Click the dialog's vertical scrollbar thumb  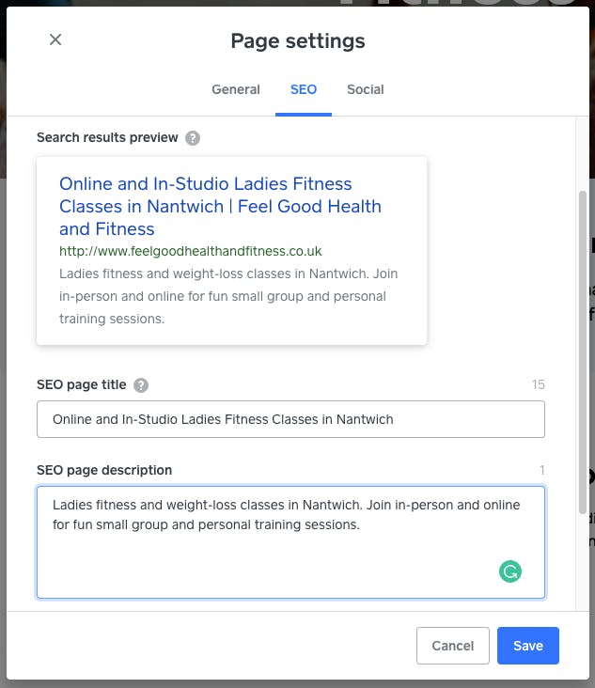pyautogui.click(x=582, y=352)
